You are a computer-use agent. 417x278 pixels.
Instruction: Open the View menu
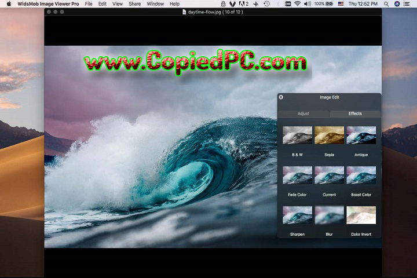118,4
